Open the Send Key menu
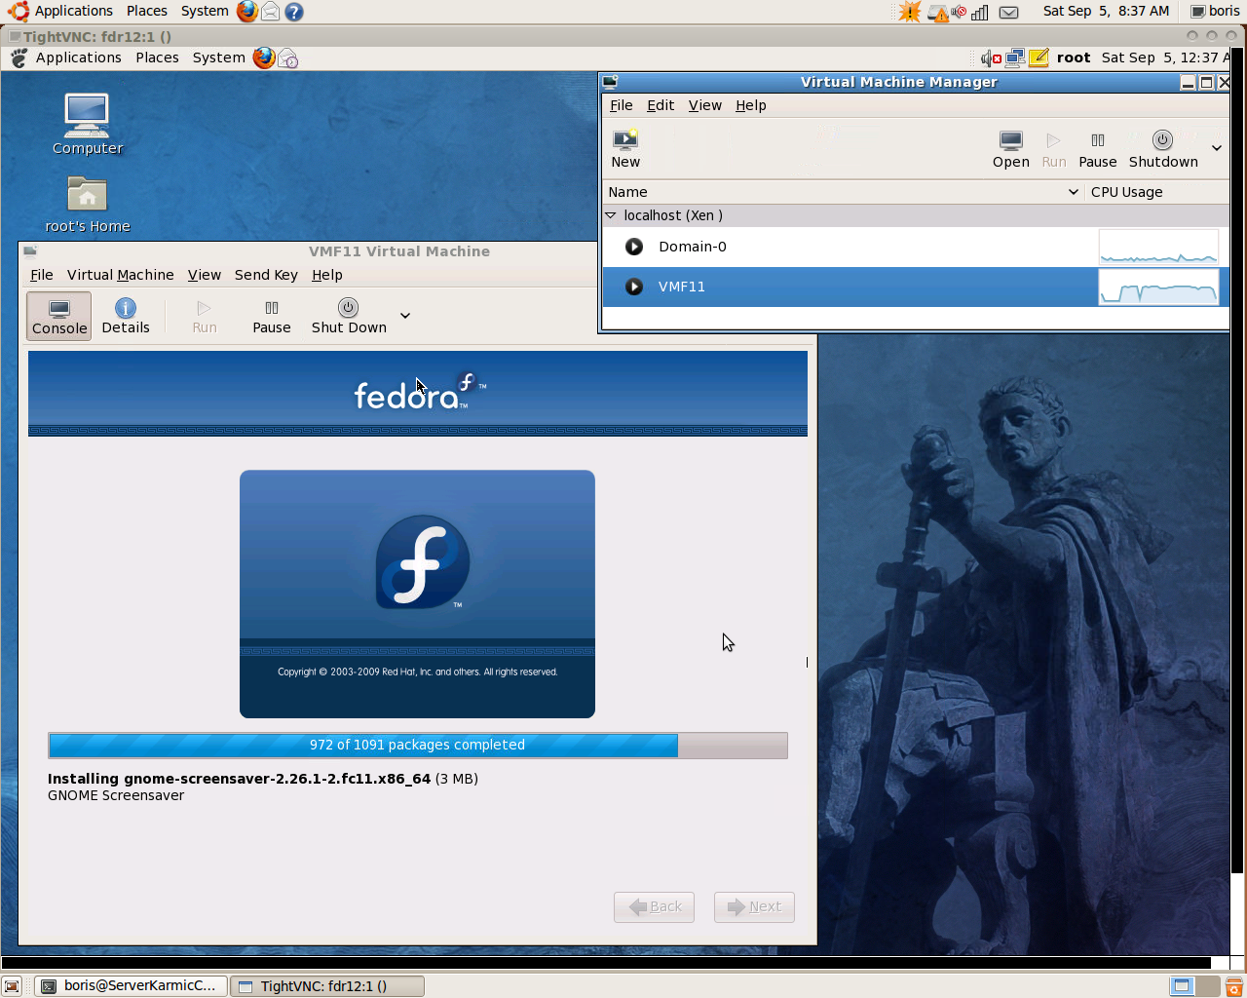Screen dimensions: 1247x998 pyautogui.click(x=266, y=275)
